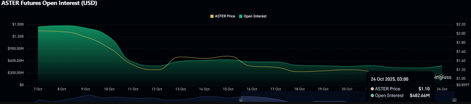Toggle the Open Interest legend series
This screenshot has height=104, width=471.
[x=253, y=16]
